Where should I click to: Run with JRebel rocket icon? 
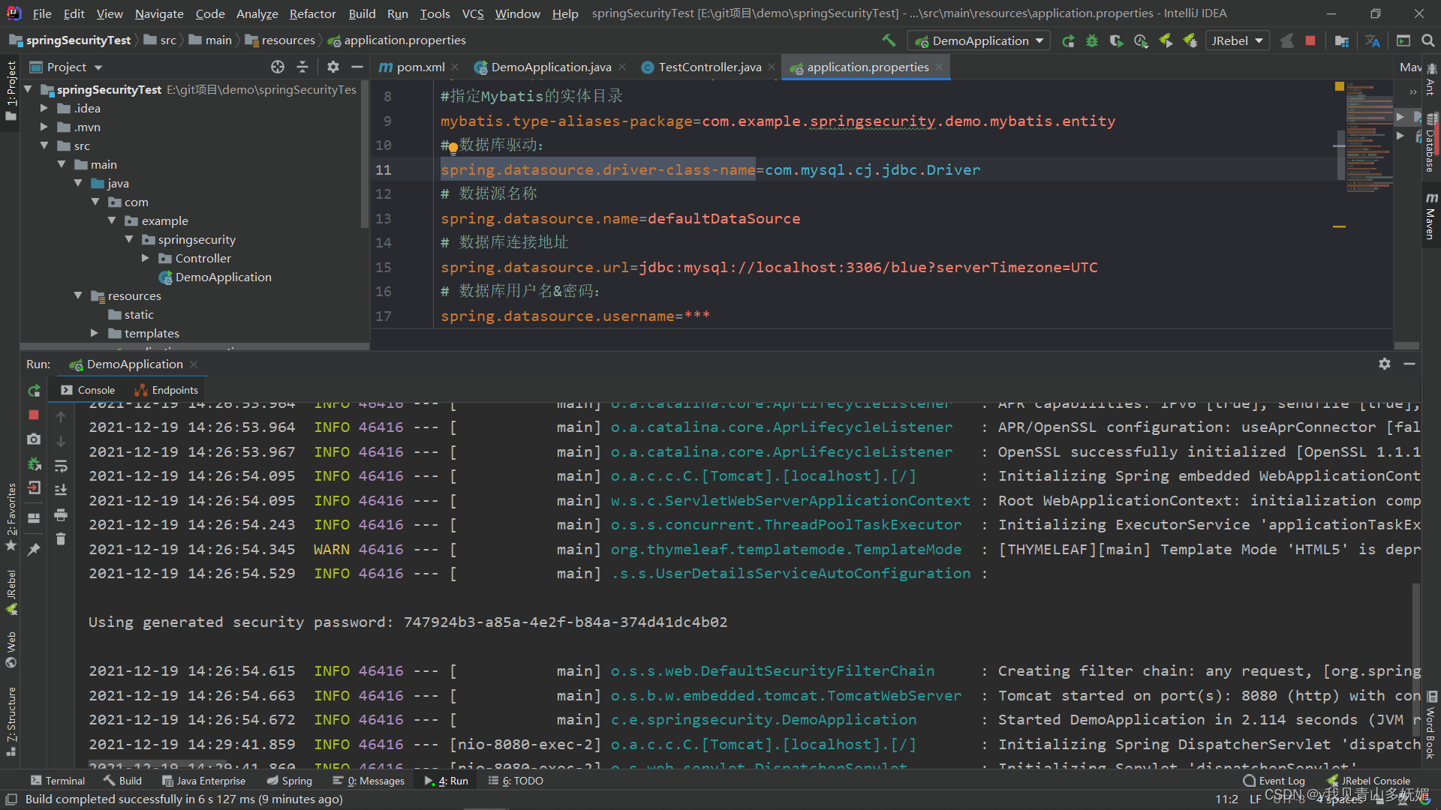[x=1166, y=41]
